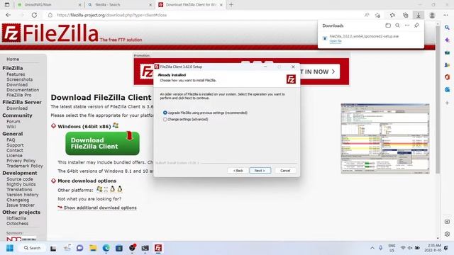
Task: Open Collections icon in browser toolbar
Action: tap(405, 15)
